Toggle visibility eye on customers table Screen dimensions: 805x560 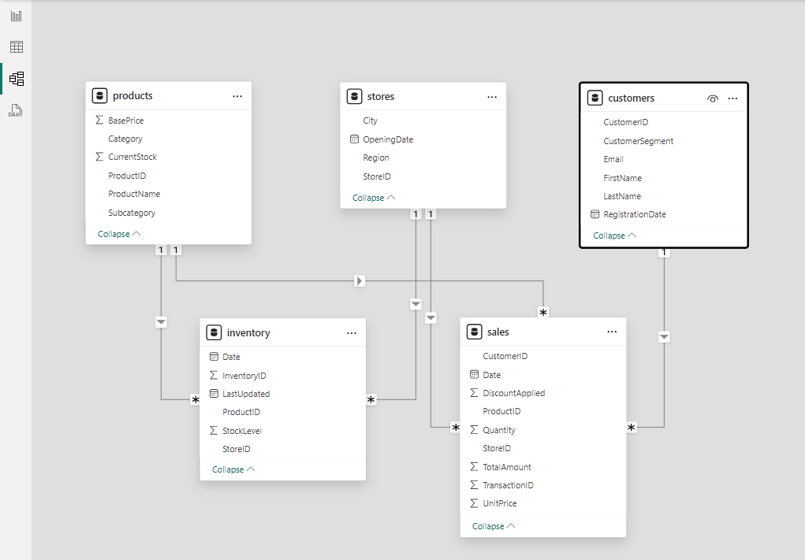(713, 98)
